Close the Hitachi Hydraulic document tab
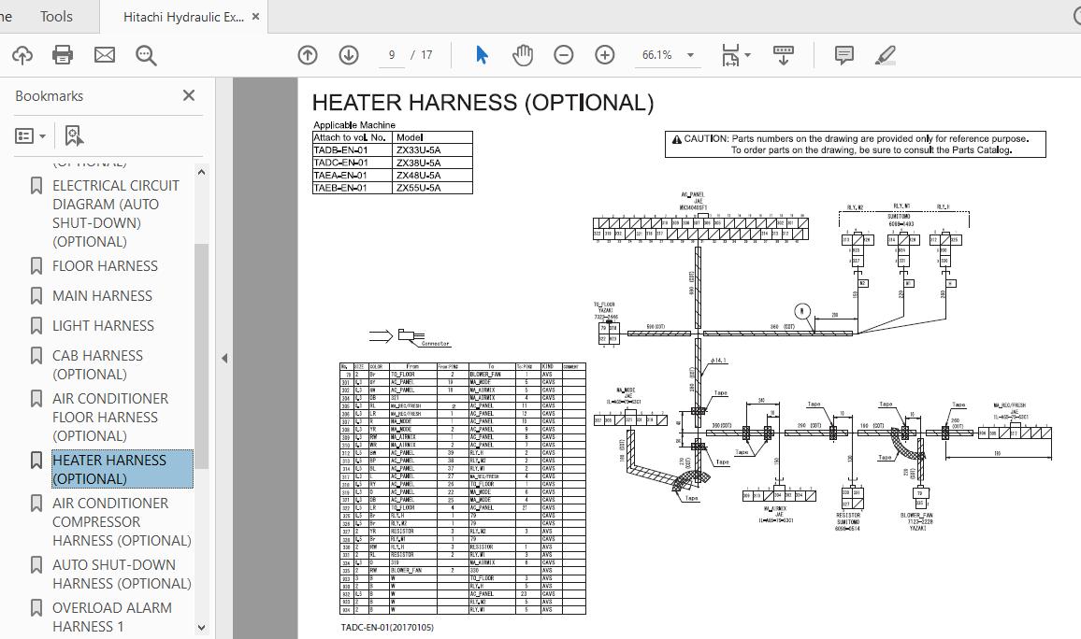The image size is (1081, 639). pyautogui.click(x=257, y=17)
